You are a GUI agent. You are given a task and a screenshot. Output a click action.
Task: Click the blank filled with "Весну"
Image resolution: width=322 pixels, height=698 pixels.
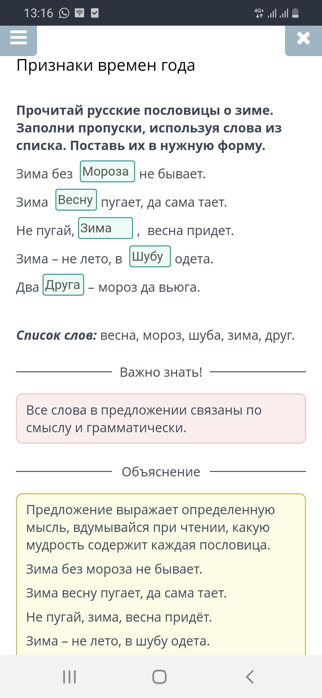coord(76,200)
